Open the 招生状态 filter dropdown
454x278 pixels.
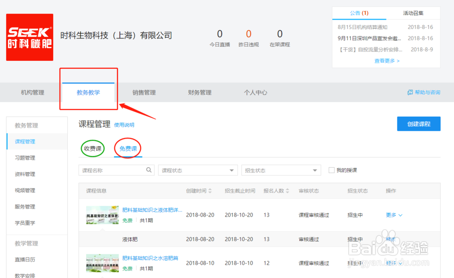281,170
